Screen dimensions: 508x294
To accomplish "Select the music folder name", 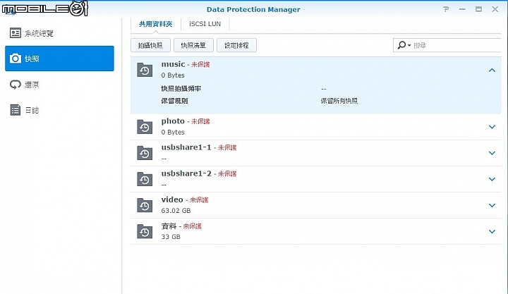I will (x=174, y=64).
